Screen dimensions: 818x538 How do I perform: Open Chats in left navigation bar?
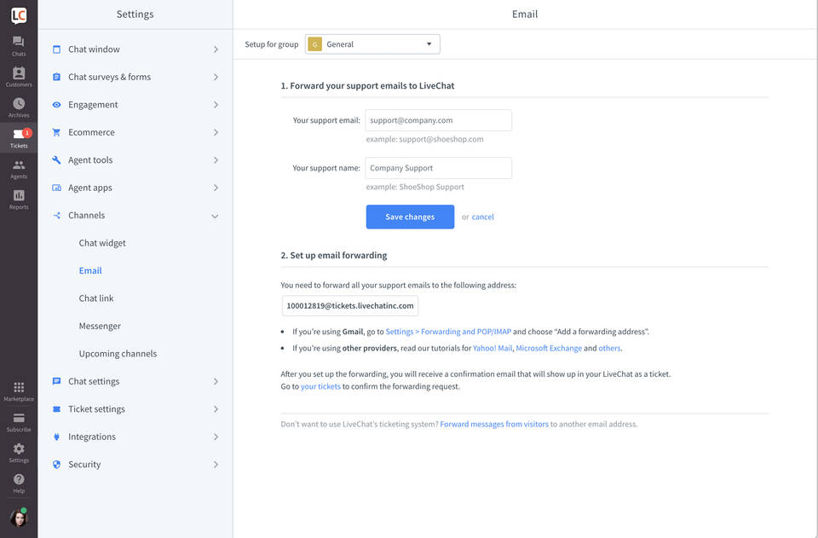[x=19, y=45]
